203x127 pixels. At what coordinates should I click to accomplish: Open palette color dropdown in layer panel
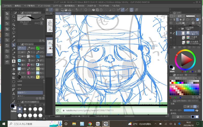(x=173, y=16)
